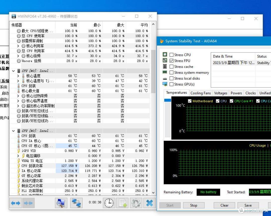Expand the 核心倍频 row
This screenshot has width=271, height=216.
[x=18, y=56]
